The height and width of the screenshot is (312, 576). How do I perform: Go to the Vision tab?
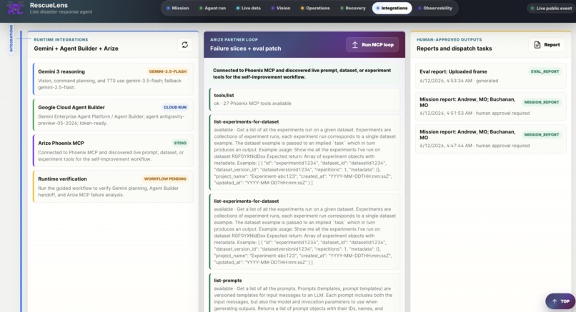(281, 8)
